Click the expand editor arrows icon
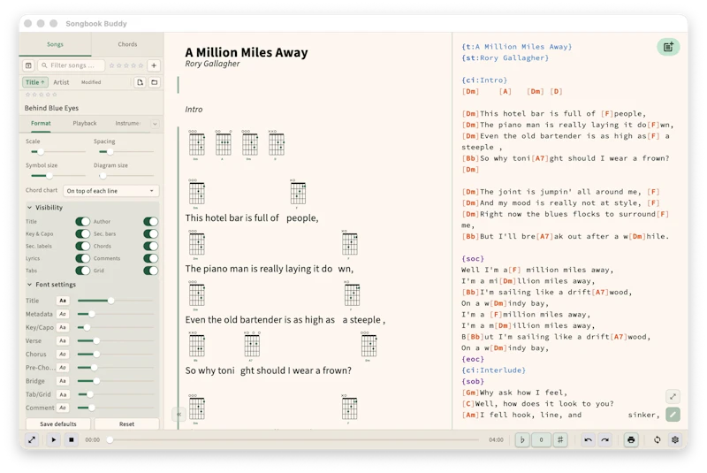This screenshot has width=707, height=473. tap(673, 396)
